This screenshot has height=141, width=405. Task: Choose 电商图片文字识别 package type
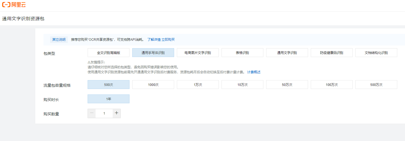[x=198, y=53]
